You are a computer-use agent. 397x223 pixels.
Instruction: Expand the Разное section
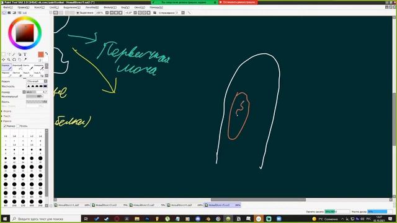coord(7,121)
